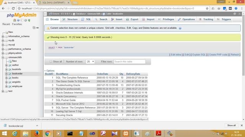The image size is (245, 137).
Task: Click the Create PHP code link
Action: click(218, 55)
